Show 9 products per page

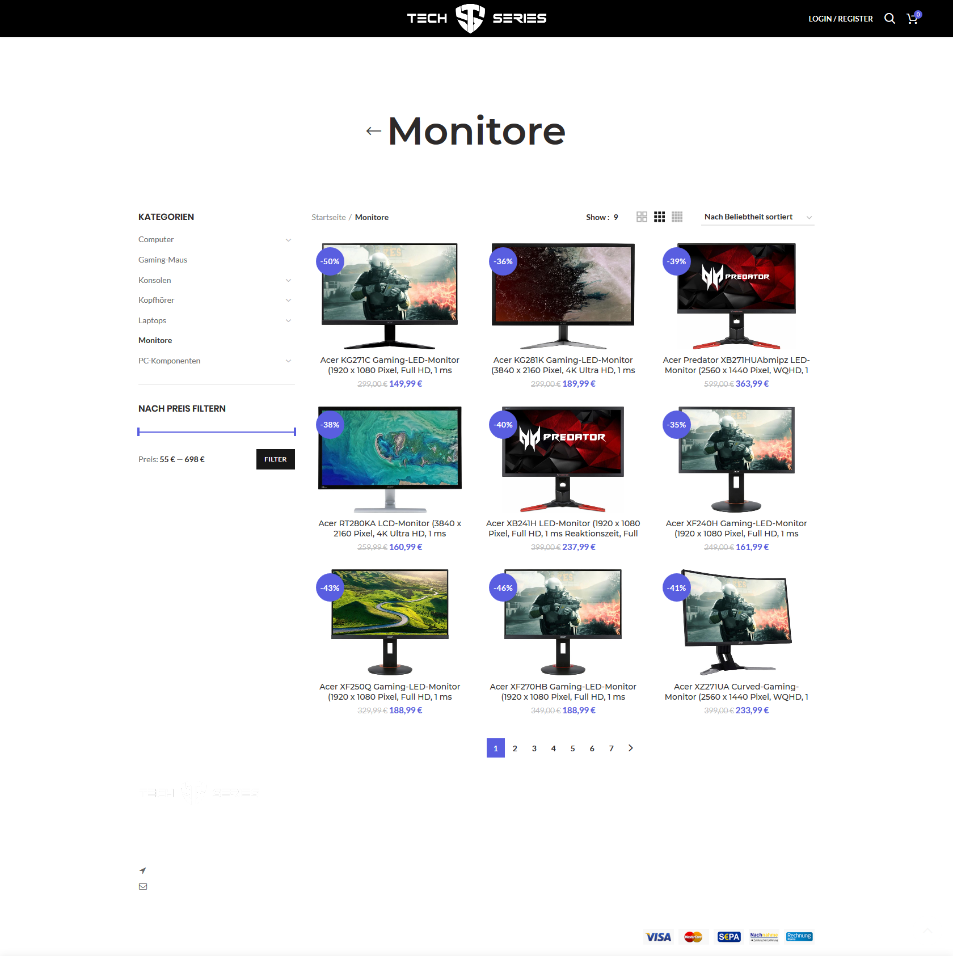pos(615,217)
